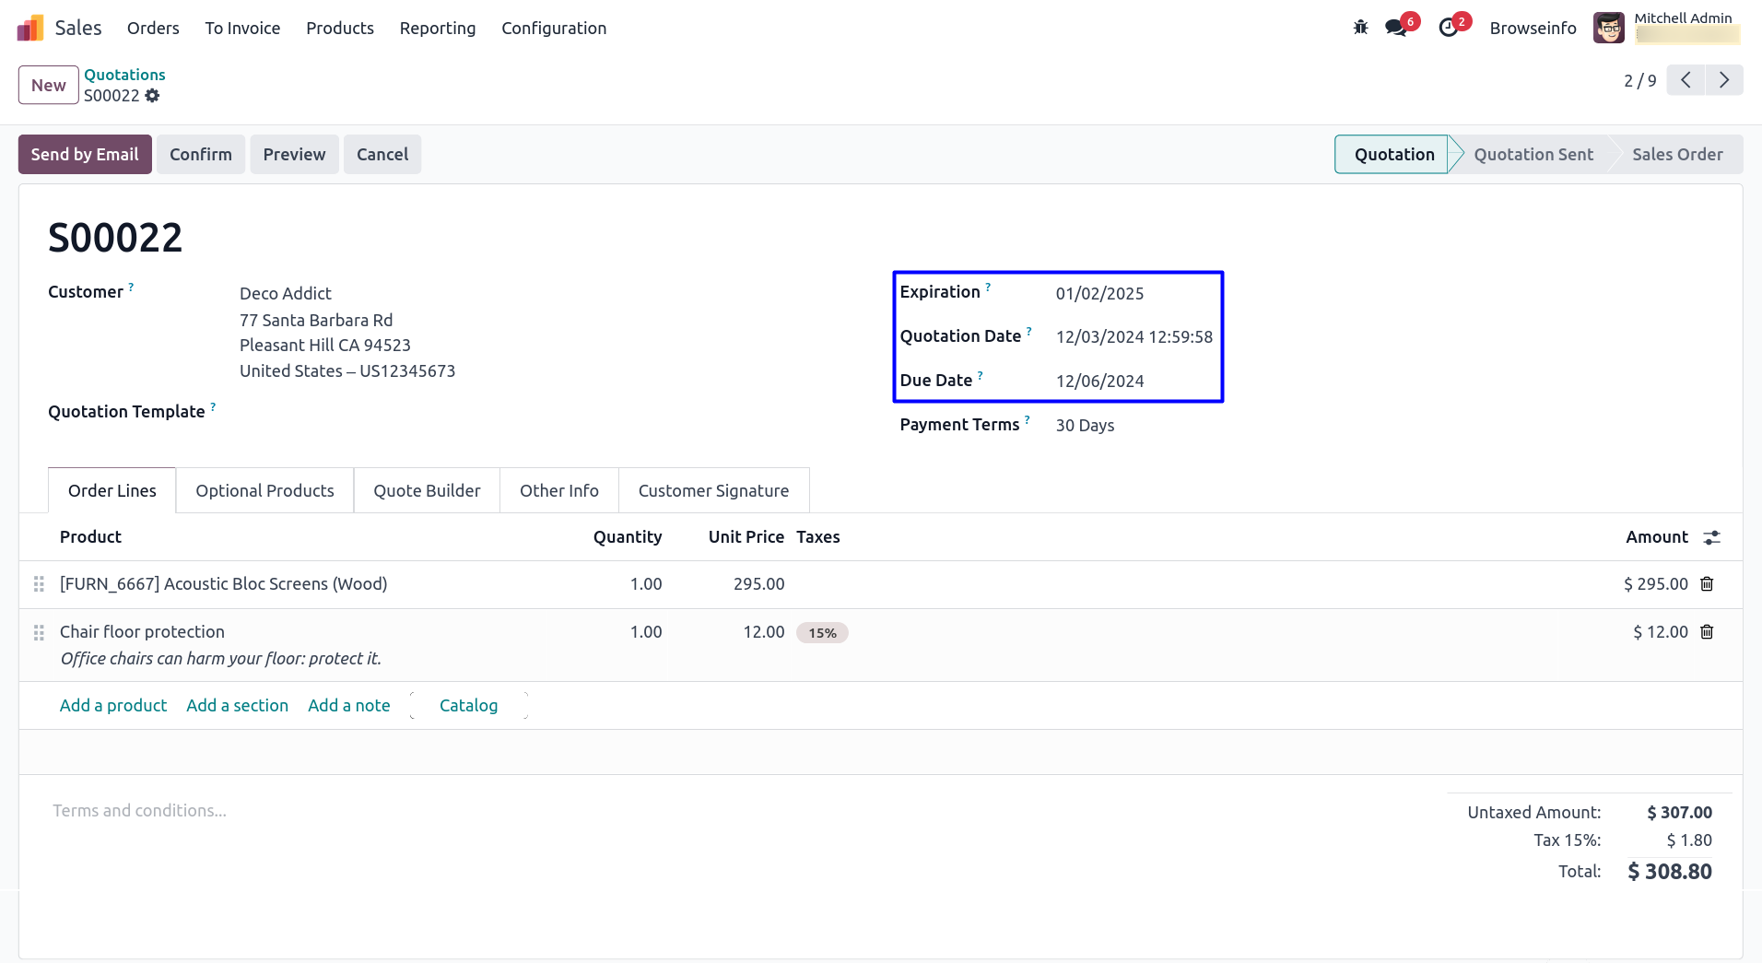
Task: Go to the previous record arrow
Action: 1685,80
